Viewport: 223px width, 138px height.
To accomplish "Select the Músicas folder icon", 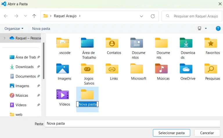I will pos(161,69).
